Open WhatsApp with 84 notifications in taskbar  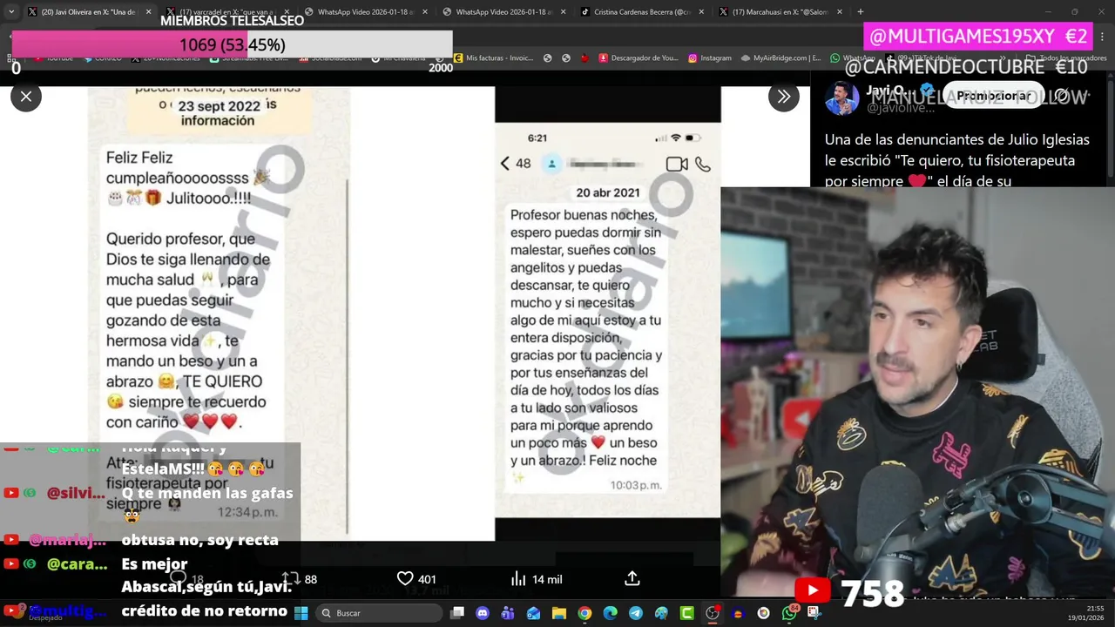[789, 613]
